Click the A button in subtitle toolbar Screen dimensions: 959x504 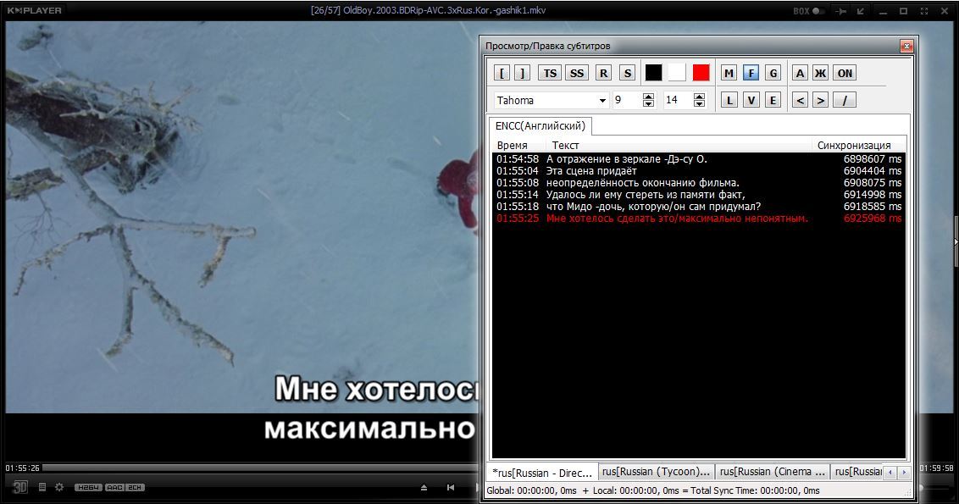coord(800,74)
